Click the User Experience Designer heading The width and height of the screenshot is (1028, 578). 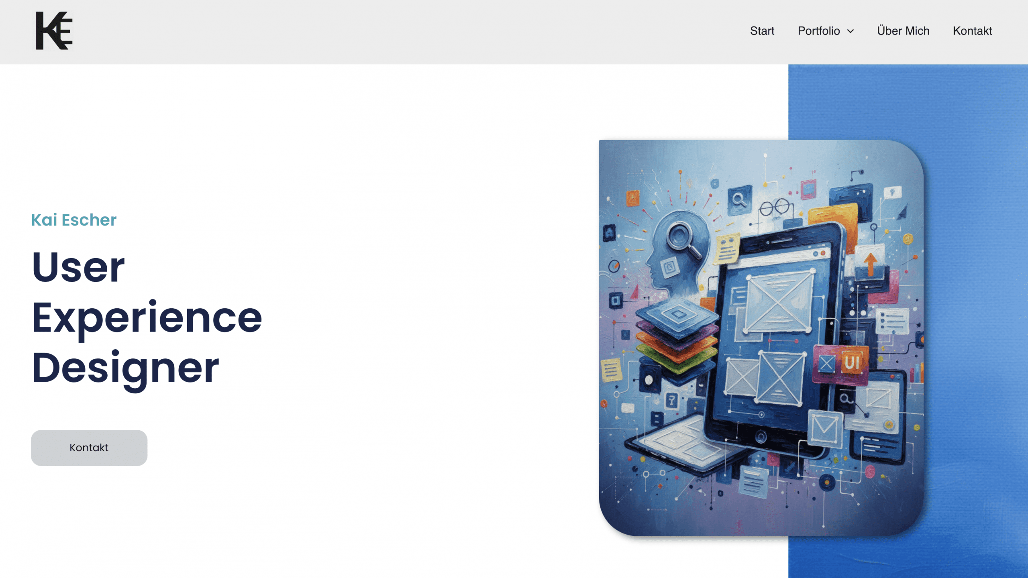(147, 317)
